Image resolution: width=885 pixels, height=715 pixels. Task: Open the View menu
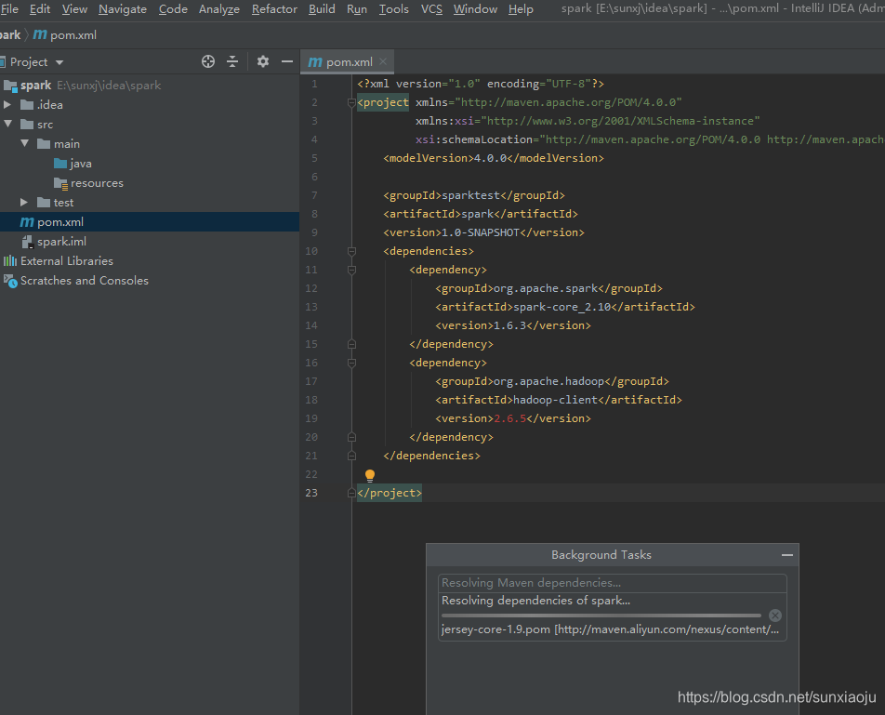tap(74, 9)
